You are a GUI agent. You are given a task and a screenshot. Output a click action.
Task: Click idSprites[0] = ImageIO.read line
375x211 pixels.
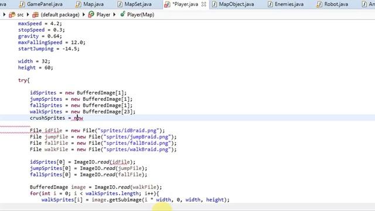(83, 162)
